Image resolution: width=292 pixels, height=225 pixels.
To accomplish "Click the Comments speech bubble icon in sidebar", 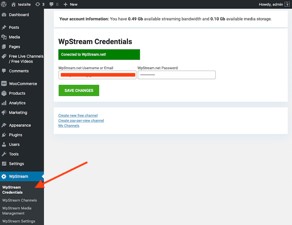I will [x=4, y=71].
